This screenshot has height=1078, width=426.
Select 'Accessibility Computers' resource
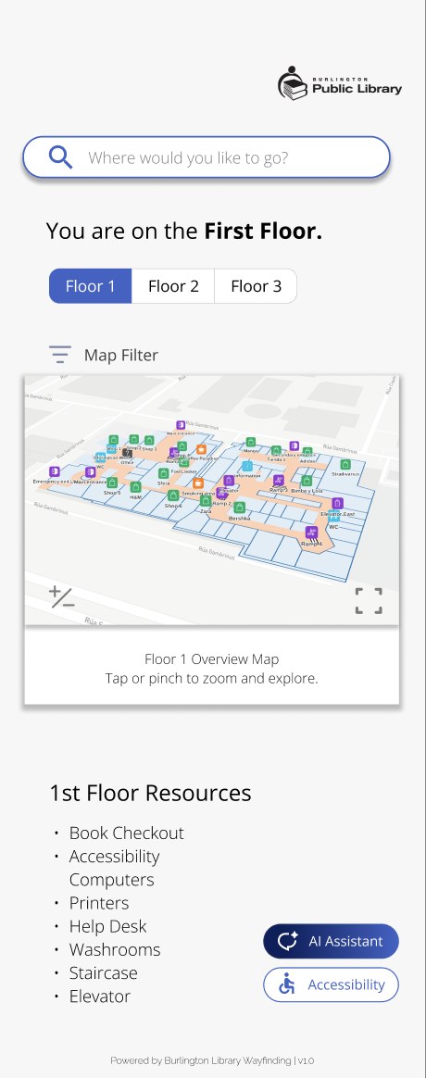click(114, 868)
